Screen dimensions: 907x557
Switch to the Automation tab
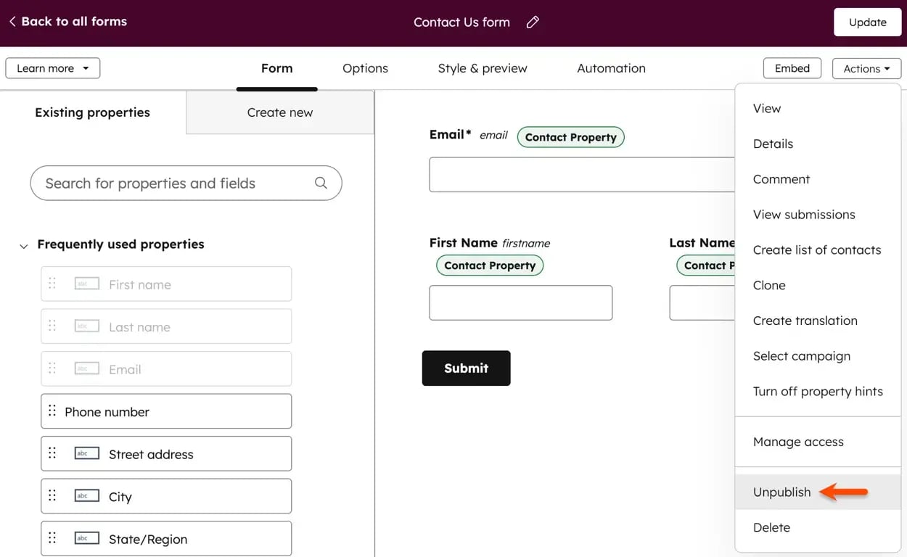click(x=611, y=67)
